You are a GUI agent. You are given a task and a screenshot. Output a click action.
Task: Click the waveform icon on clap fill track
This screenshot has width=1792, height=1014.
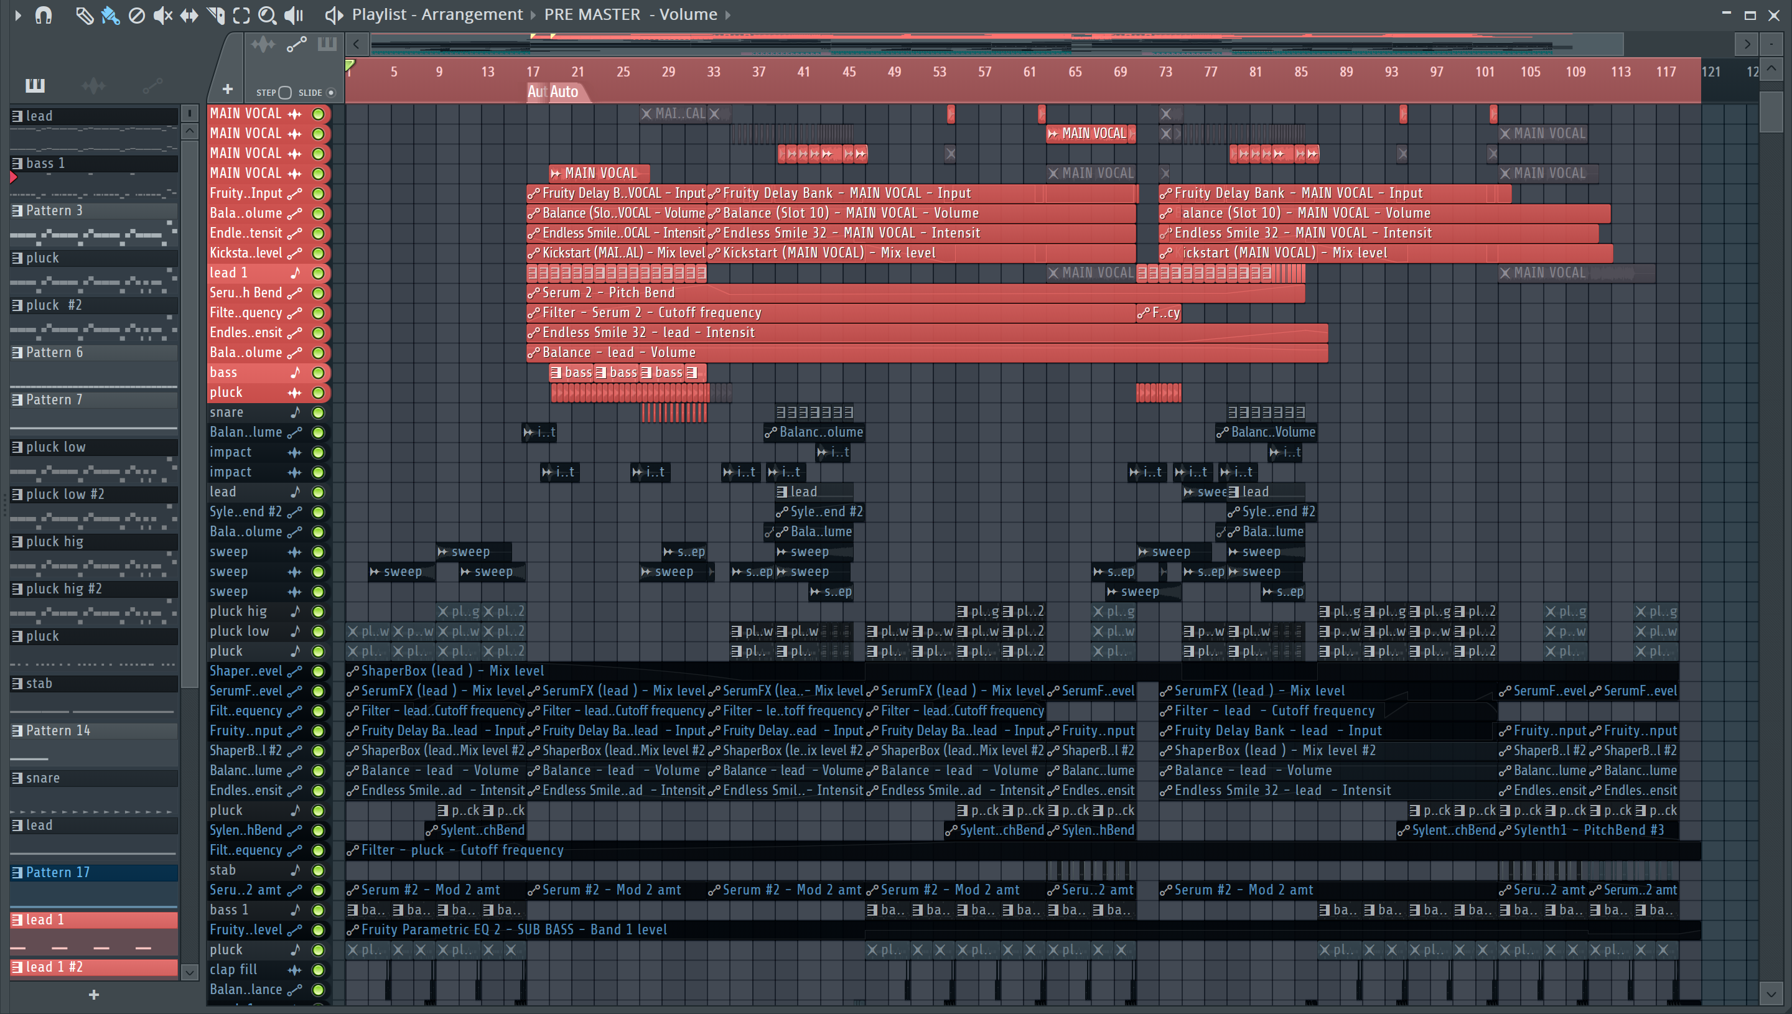point(296,970)
